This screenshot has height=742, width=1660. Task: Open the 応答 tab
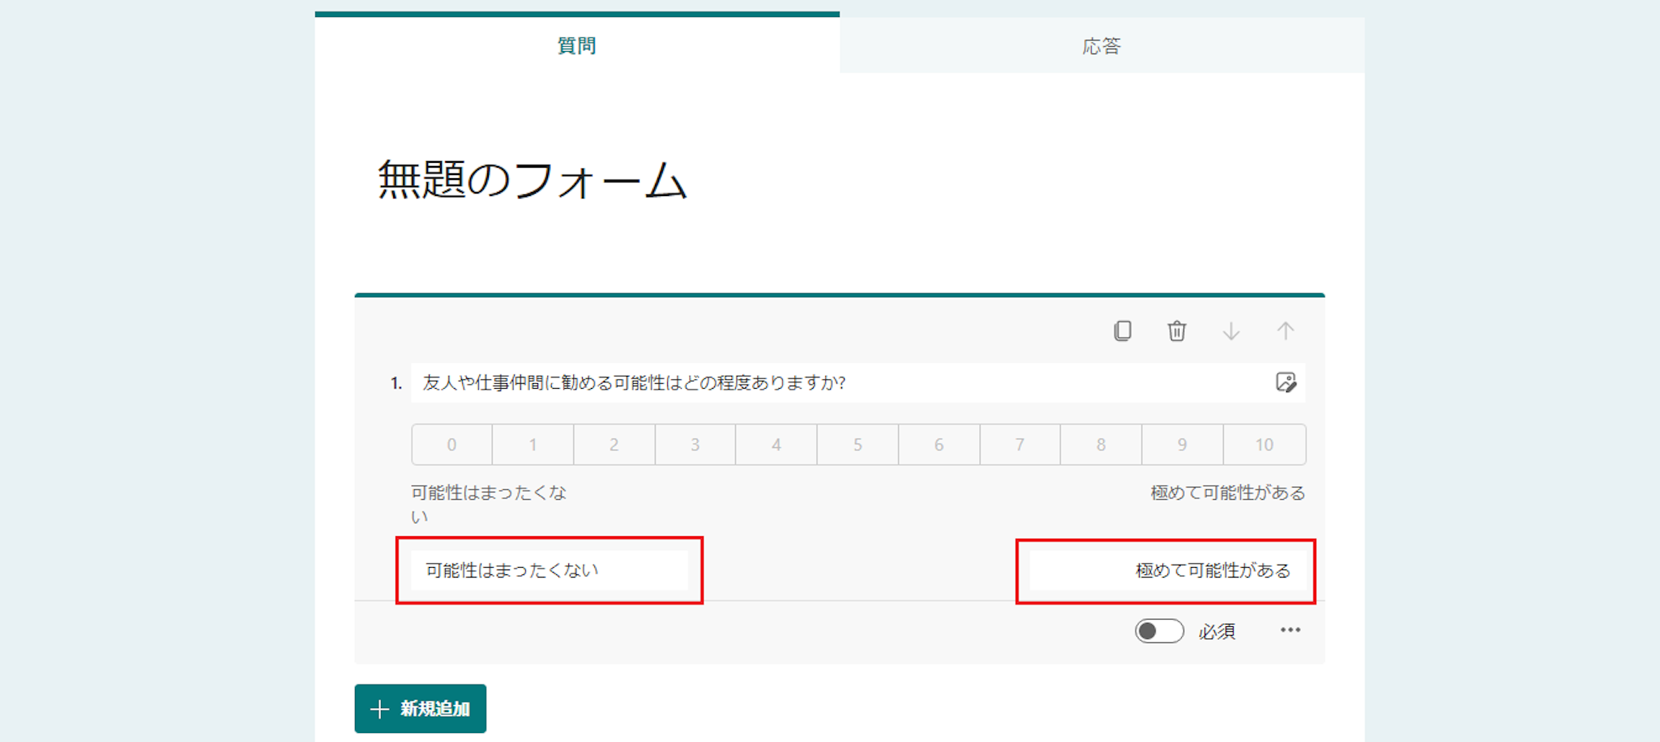coord(1101,45)
